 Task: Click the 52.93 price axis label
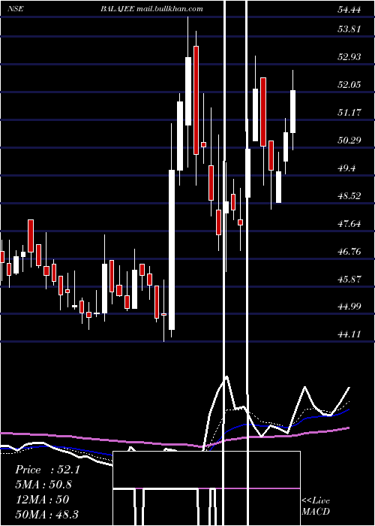tap(349, 56)
